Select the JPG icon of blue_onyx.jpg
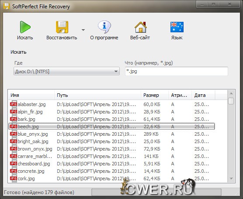This screenshot has width=243, height=199. pyautogui.click(x=13, y=134)
